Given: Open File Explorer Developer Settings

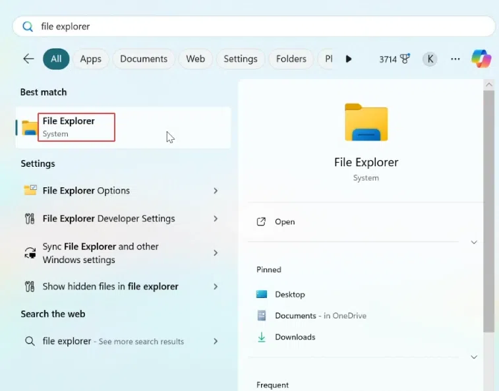Looking at the screenshot, I should tap(122, 218).
